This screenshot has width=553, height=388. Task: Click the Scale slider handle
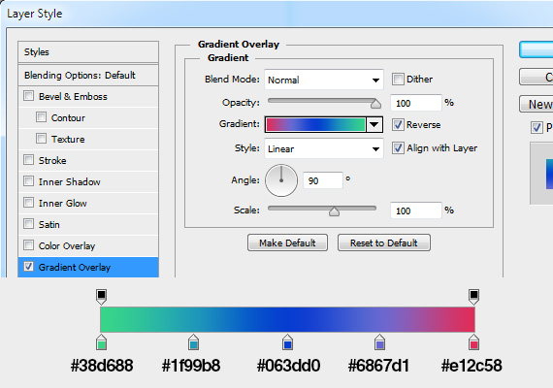[334, 211]
